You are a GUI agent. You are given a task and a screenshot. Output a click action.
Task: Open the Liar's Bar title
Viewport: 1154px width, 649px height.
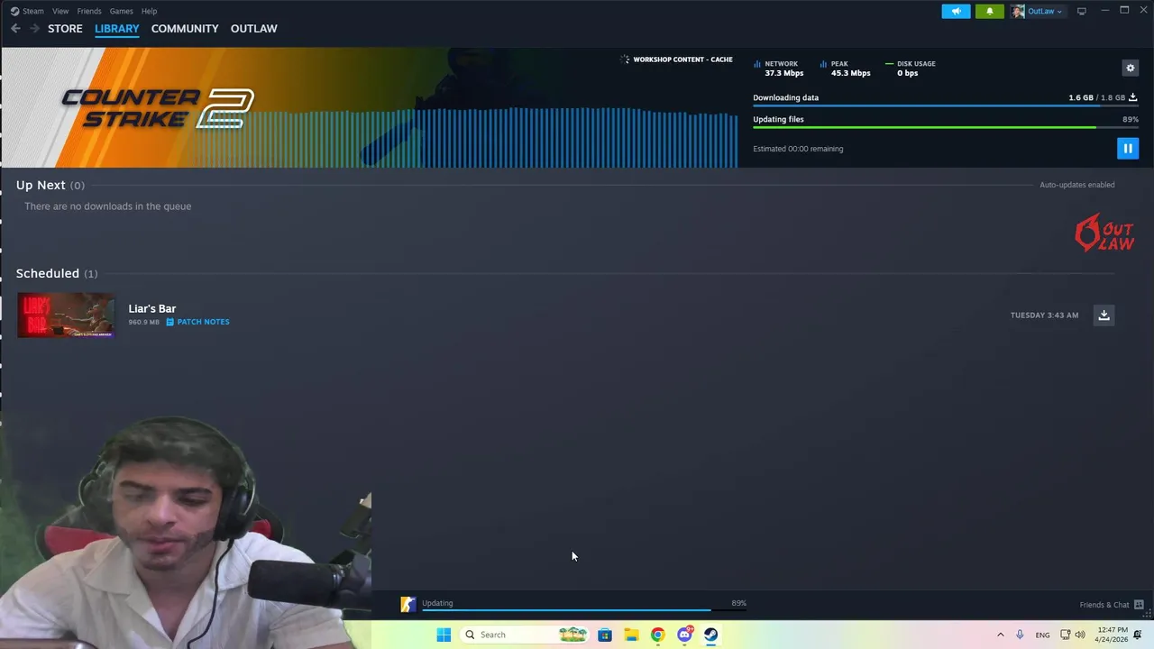[x=151, y=308]
